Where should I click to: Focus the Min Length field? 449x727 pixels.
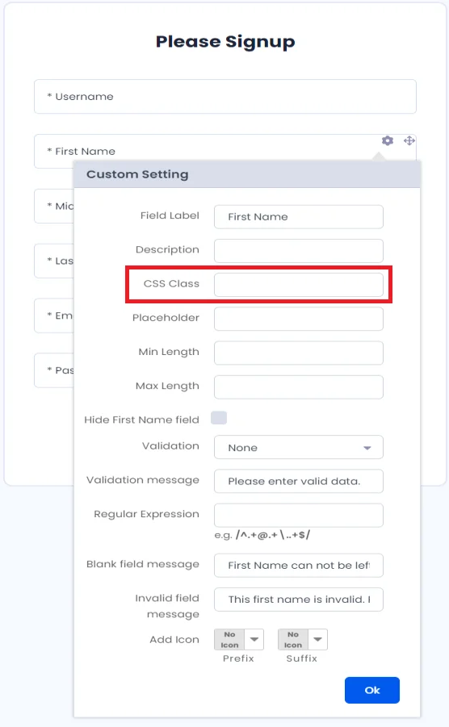click(299, 353)
